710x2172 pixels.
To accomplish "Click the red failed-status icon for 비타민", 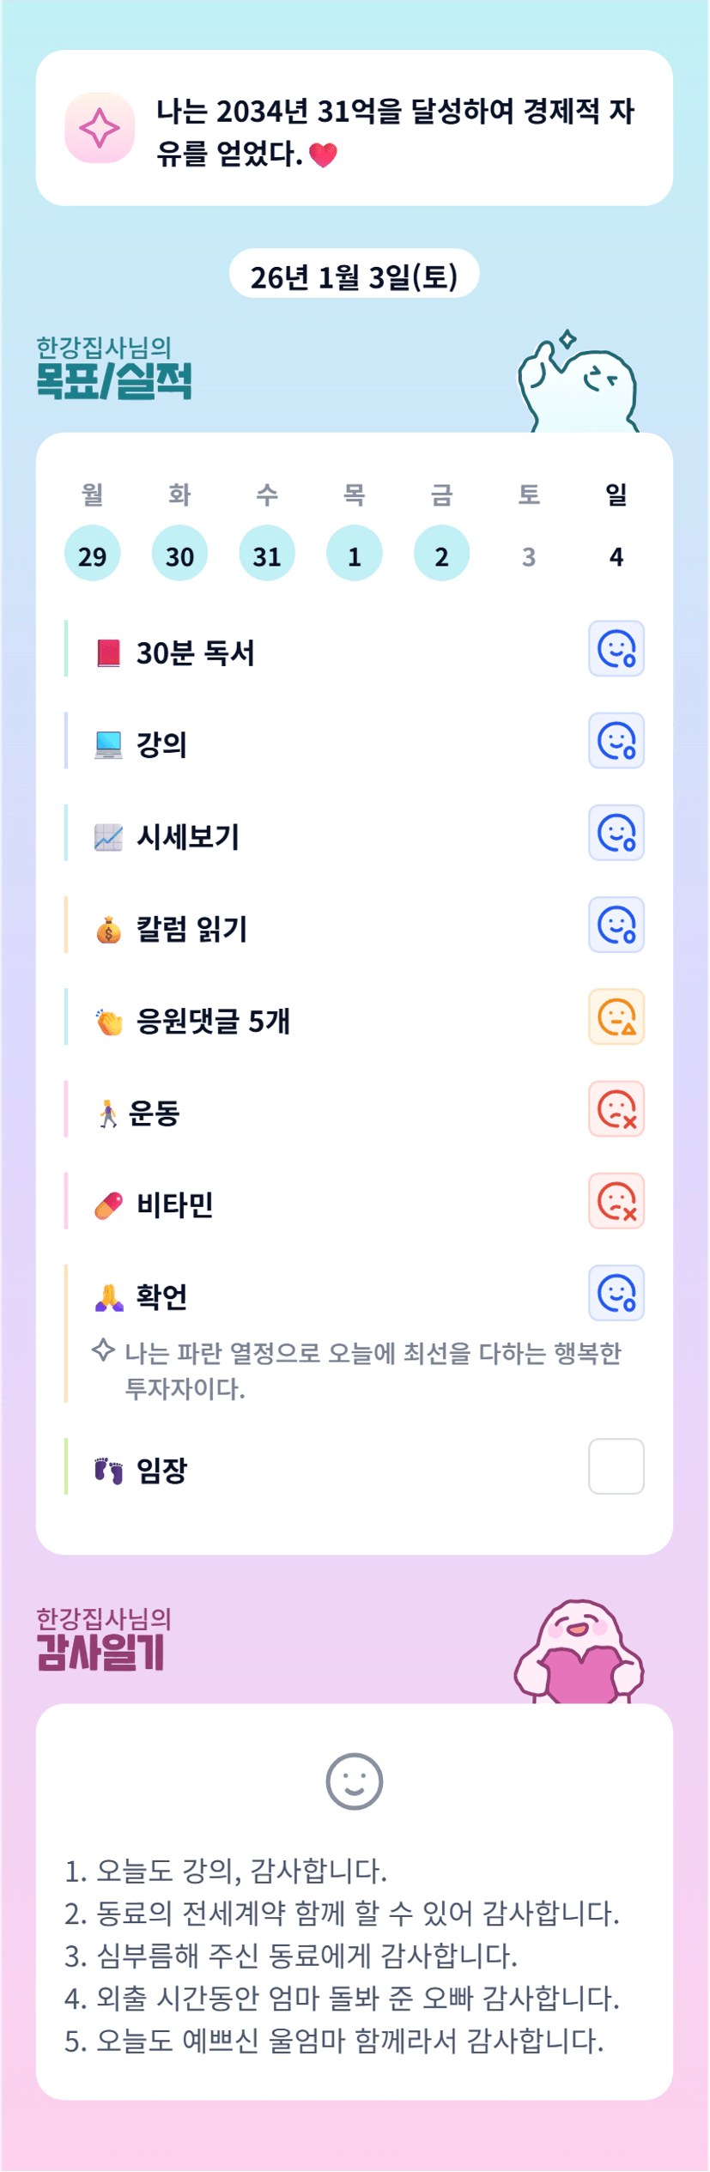I will point(616,1201).
